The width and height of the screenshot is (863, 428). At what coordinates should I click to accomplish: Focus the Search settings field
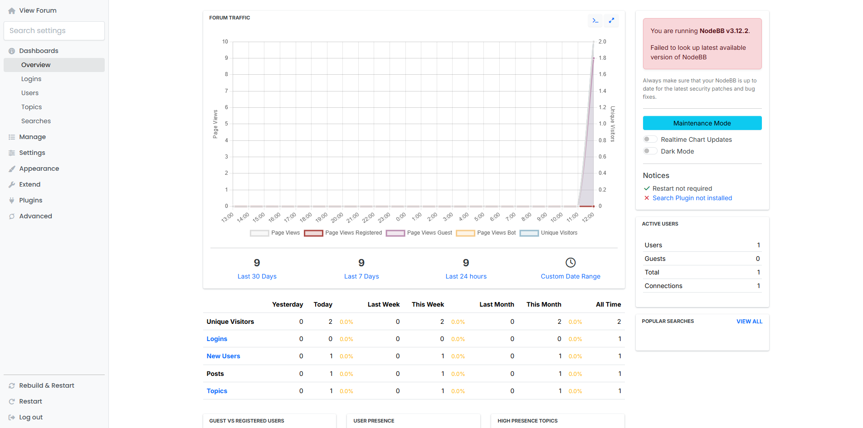pyautogui.click(x=54, y=31)
